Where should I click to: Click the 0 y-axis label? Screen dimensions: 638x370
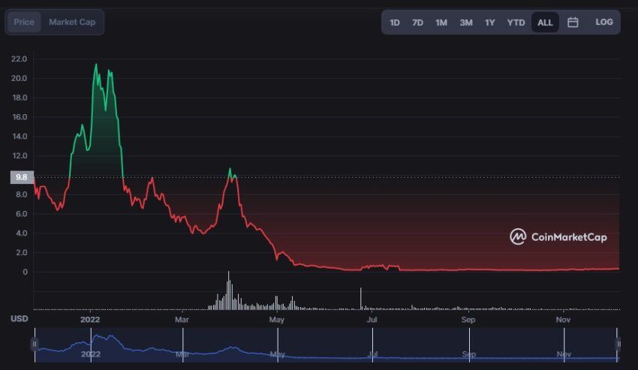(26, 272)
